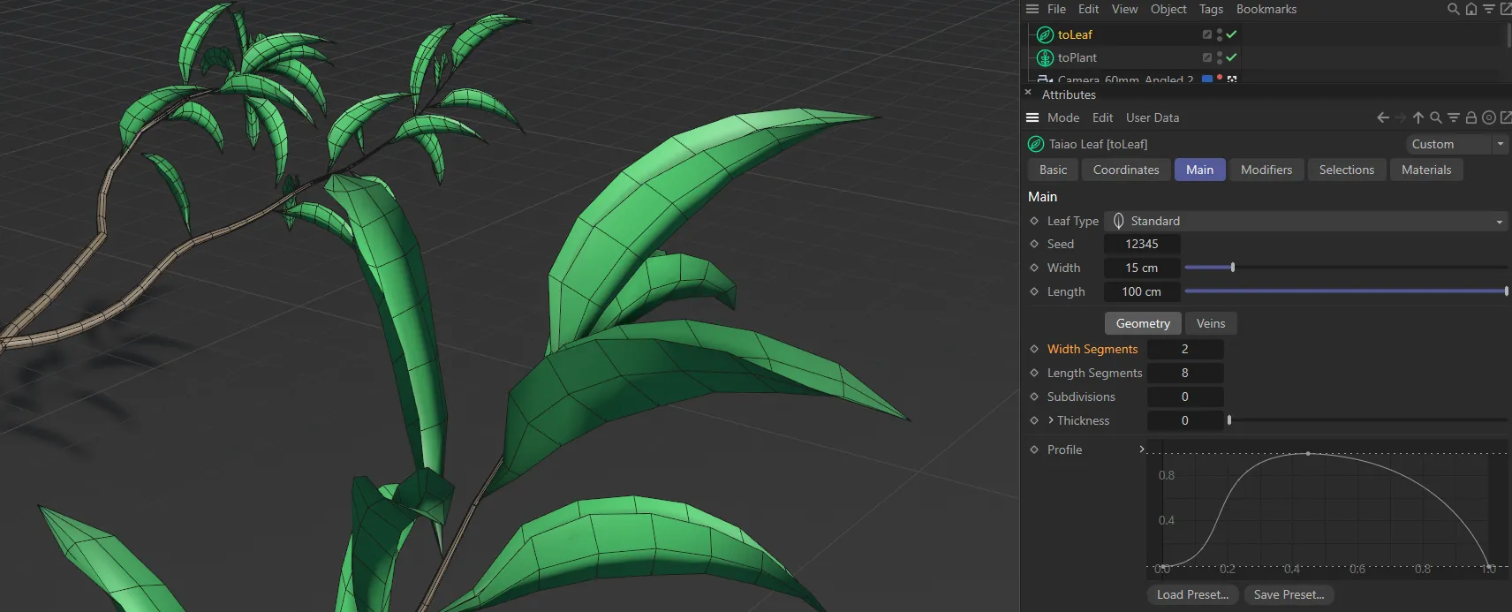The width and height of the screenshot is (1512, 612).
Task: Switch to the Veins sub-tab
Action: (1211, 323)
